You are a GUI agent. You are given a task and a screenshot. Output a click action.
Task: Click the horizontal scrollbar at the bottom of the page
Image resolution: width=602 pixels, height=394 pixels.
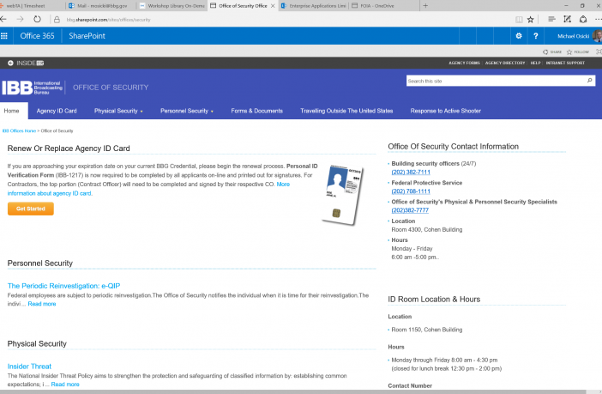coord(293,391)
